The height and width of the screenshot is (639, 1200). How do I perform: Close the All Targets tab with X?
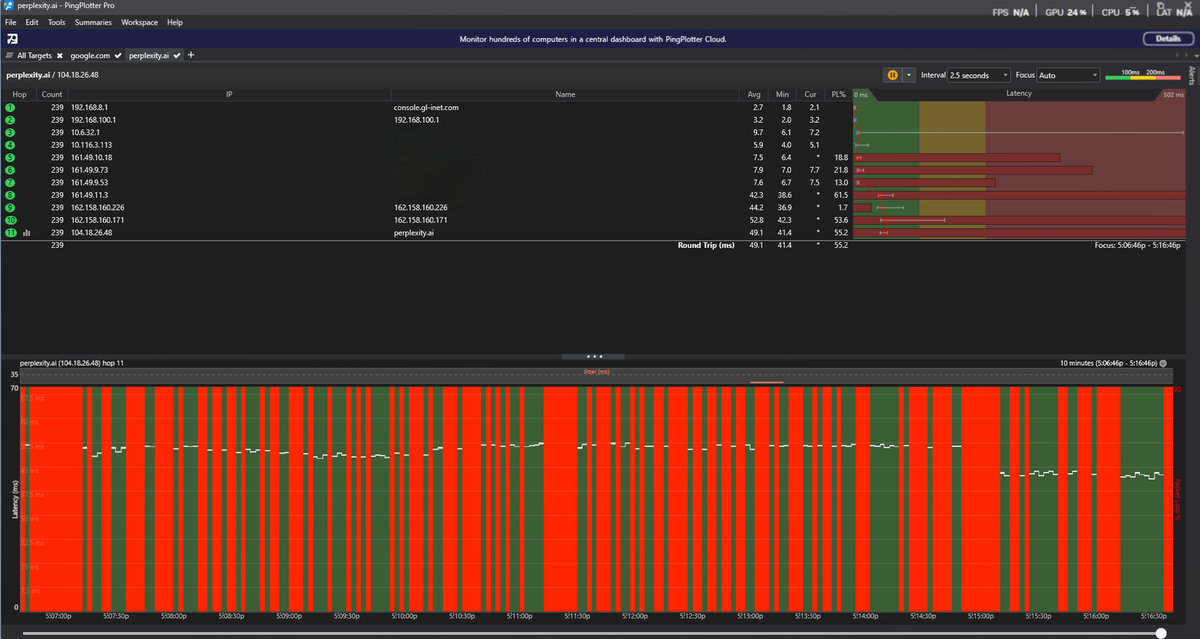coord(60,55)
